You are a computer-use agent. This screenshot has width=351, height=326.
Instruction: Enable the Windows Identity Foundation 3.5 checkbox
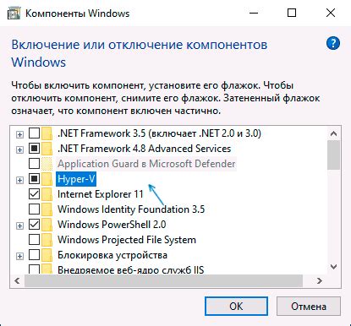tap(34, 209)
